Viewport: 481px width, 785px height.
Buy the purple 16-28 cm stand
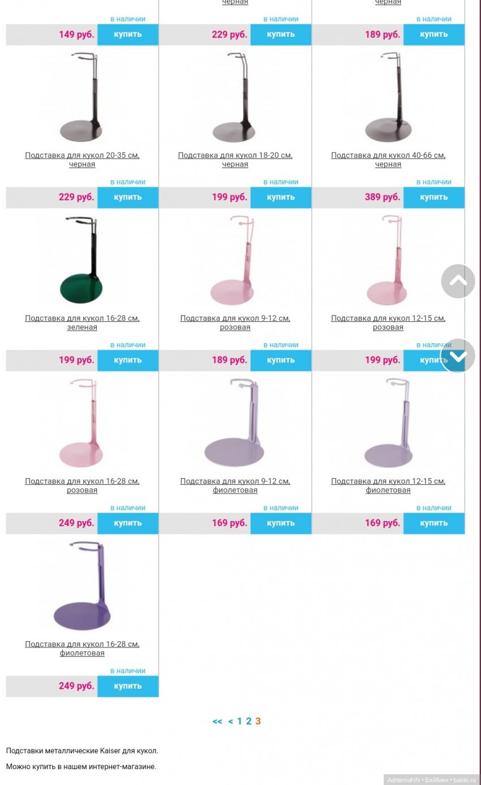click(128, 686)
